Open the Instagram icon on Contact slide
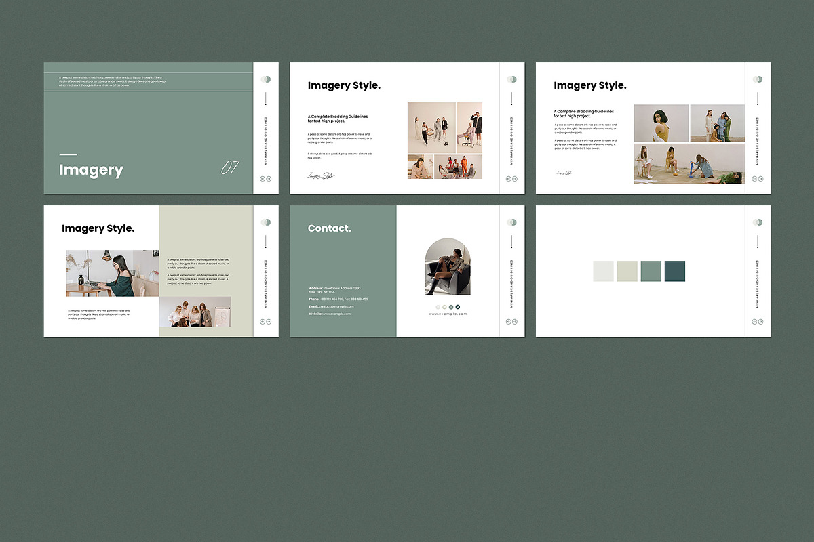Viewport: 814px width, 542px height. tap(451, 307)
